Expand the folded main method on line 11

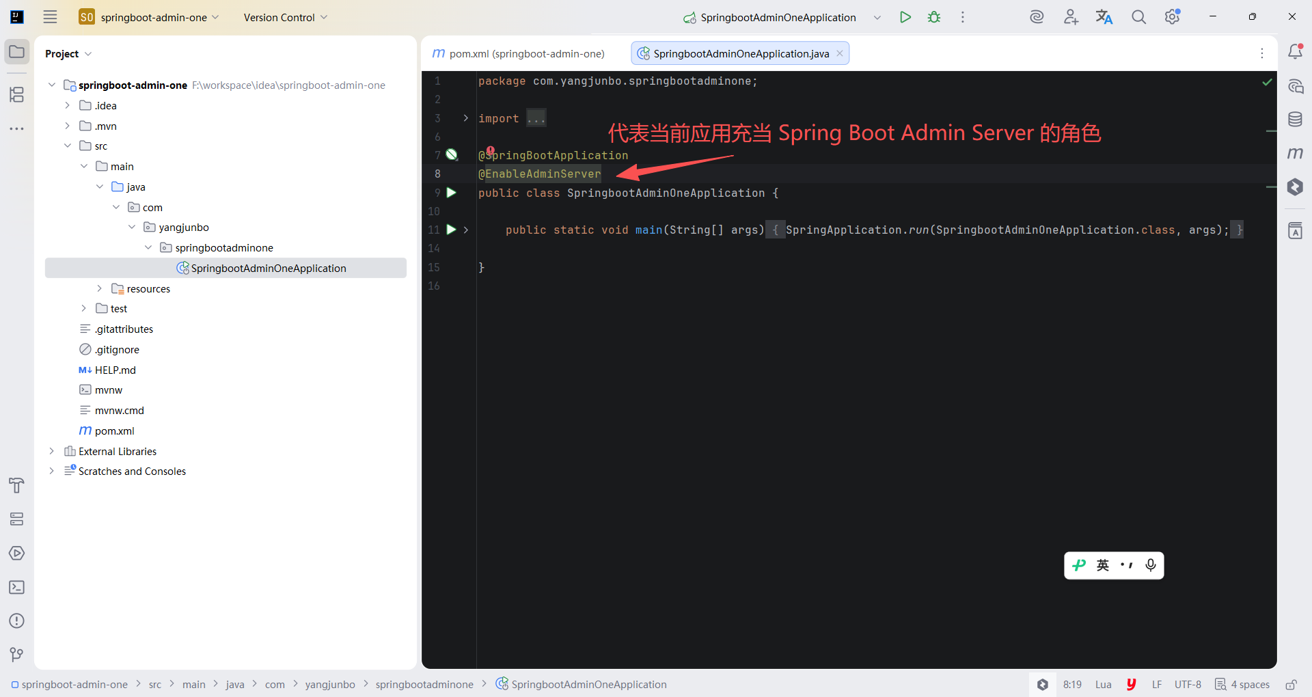(466, 230)
